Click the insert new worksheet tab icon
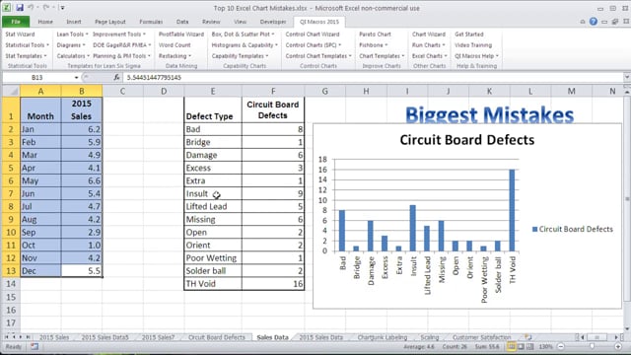This screenshot has height=355, width=631. 528,337
